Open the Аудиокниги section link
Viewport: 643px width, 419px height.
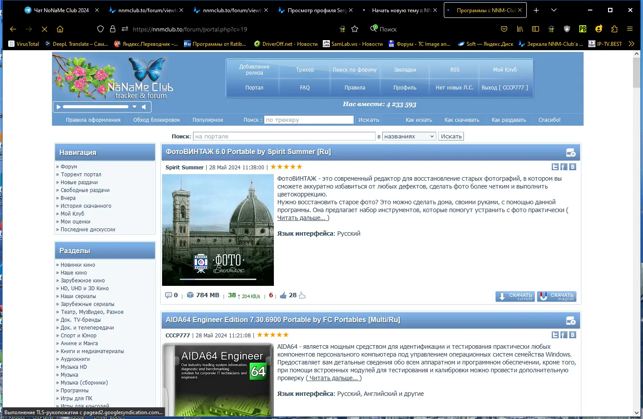[75, 359]
